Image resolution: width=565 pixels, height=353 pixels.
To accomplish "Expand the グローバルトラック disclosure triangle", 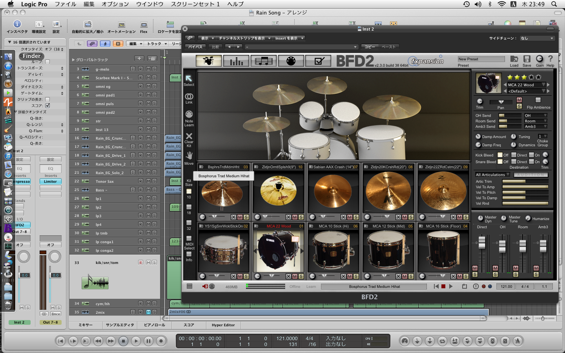I will (73, 60).
